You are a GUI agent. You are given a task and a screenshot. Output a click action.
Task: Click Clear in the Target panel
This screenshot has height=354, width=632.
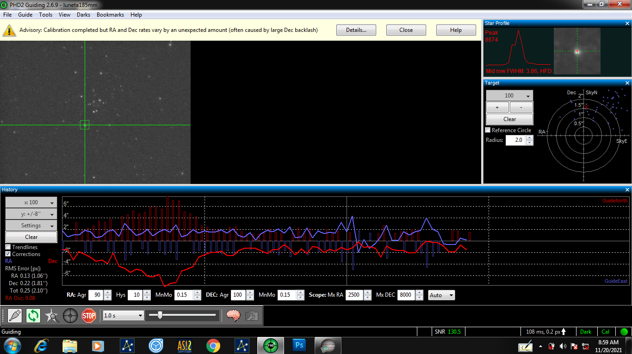pyautogui.click(x=509, y=119)
